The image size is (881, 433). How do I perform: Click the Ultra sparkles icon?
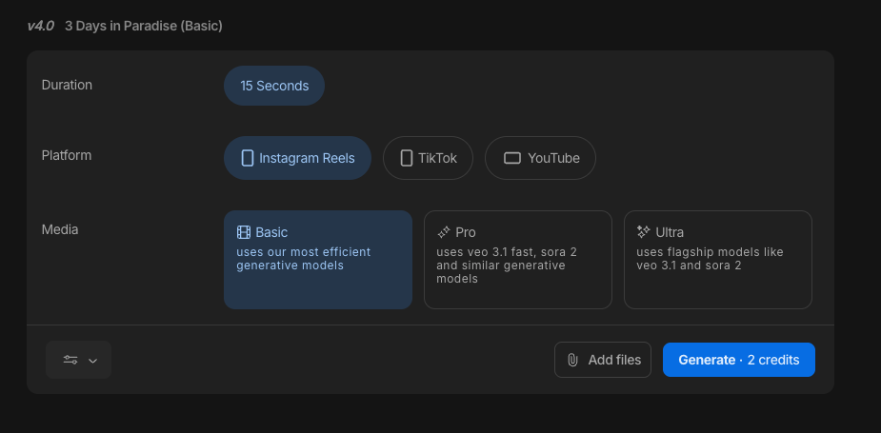coord(643,231)
